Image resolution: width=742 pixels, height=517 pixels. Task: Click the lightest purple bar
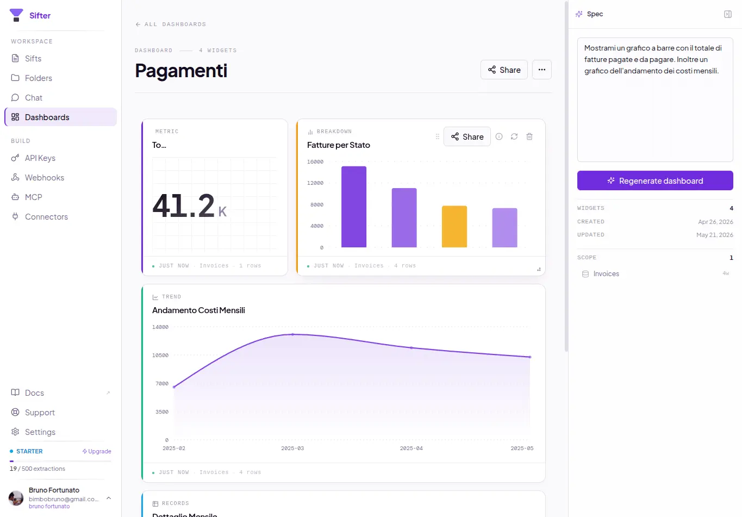(x=504, y=228)
